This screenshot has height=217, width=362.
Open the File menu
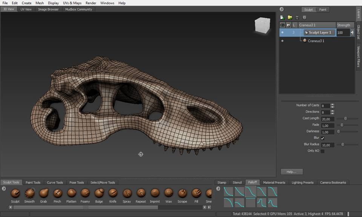pos(5,3)
